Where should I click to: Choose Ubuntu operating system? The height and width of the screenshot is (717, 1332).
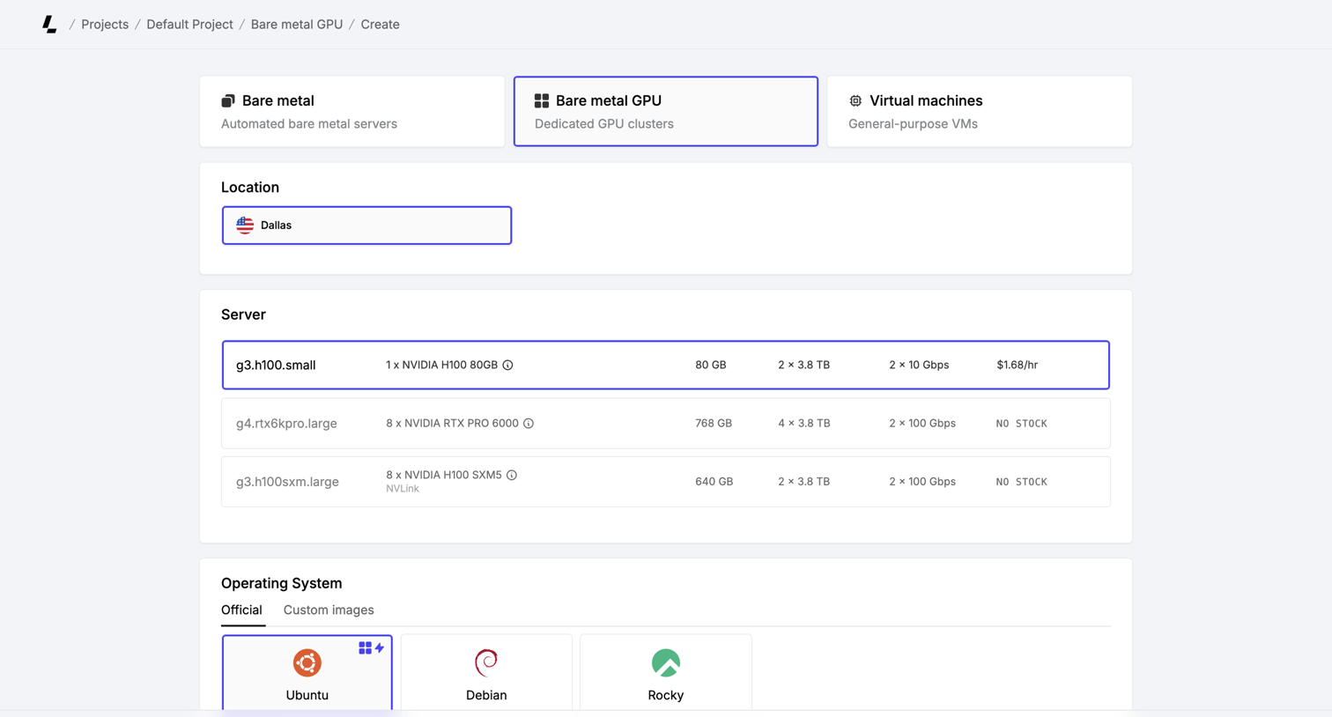coord(307,672)
